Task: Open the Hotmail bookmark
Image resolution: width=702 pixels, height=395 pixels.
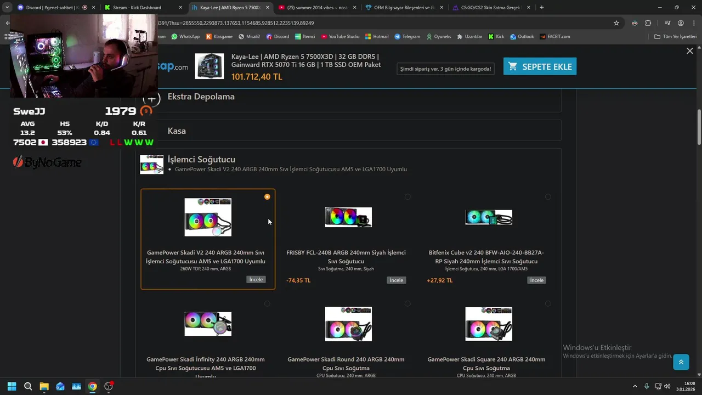Action: tap(377, 37)
